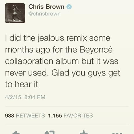This screenshot has height=134, width=134.
Task: Open the Chris Brown display name
Action: coord(46,7)
